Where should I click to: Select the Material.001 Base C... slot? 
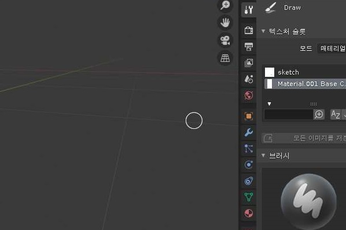(305, 84)
